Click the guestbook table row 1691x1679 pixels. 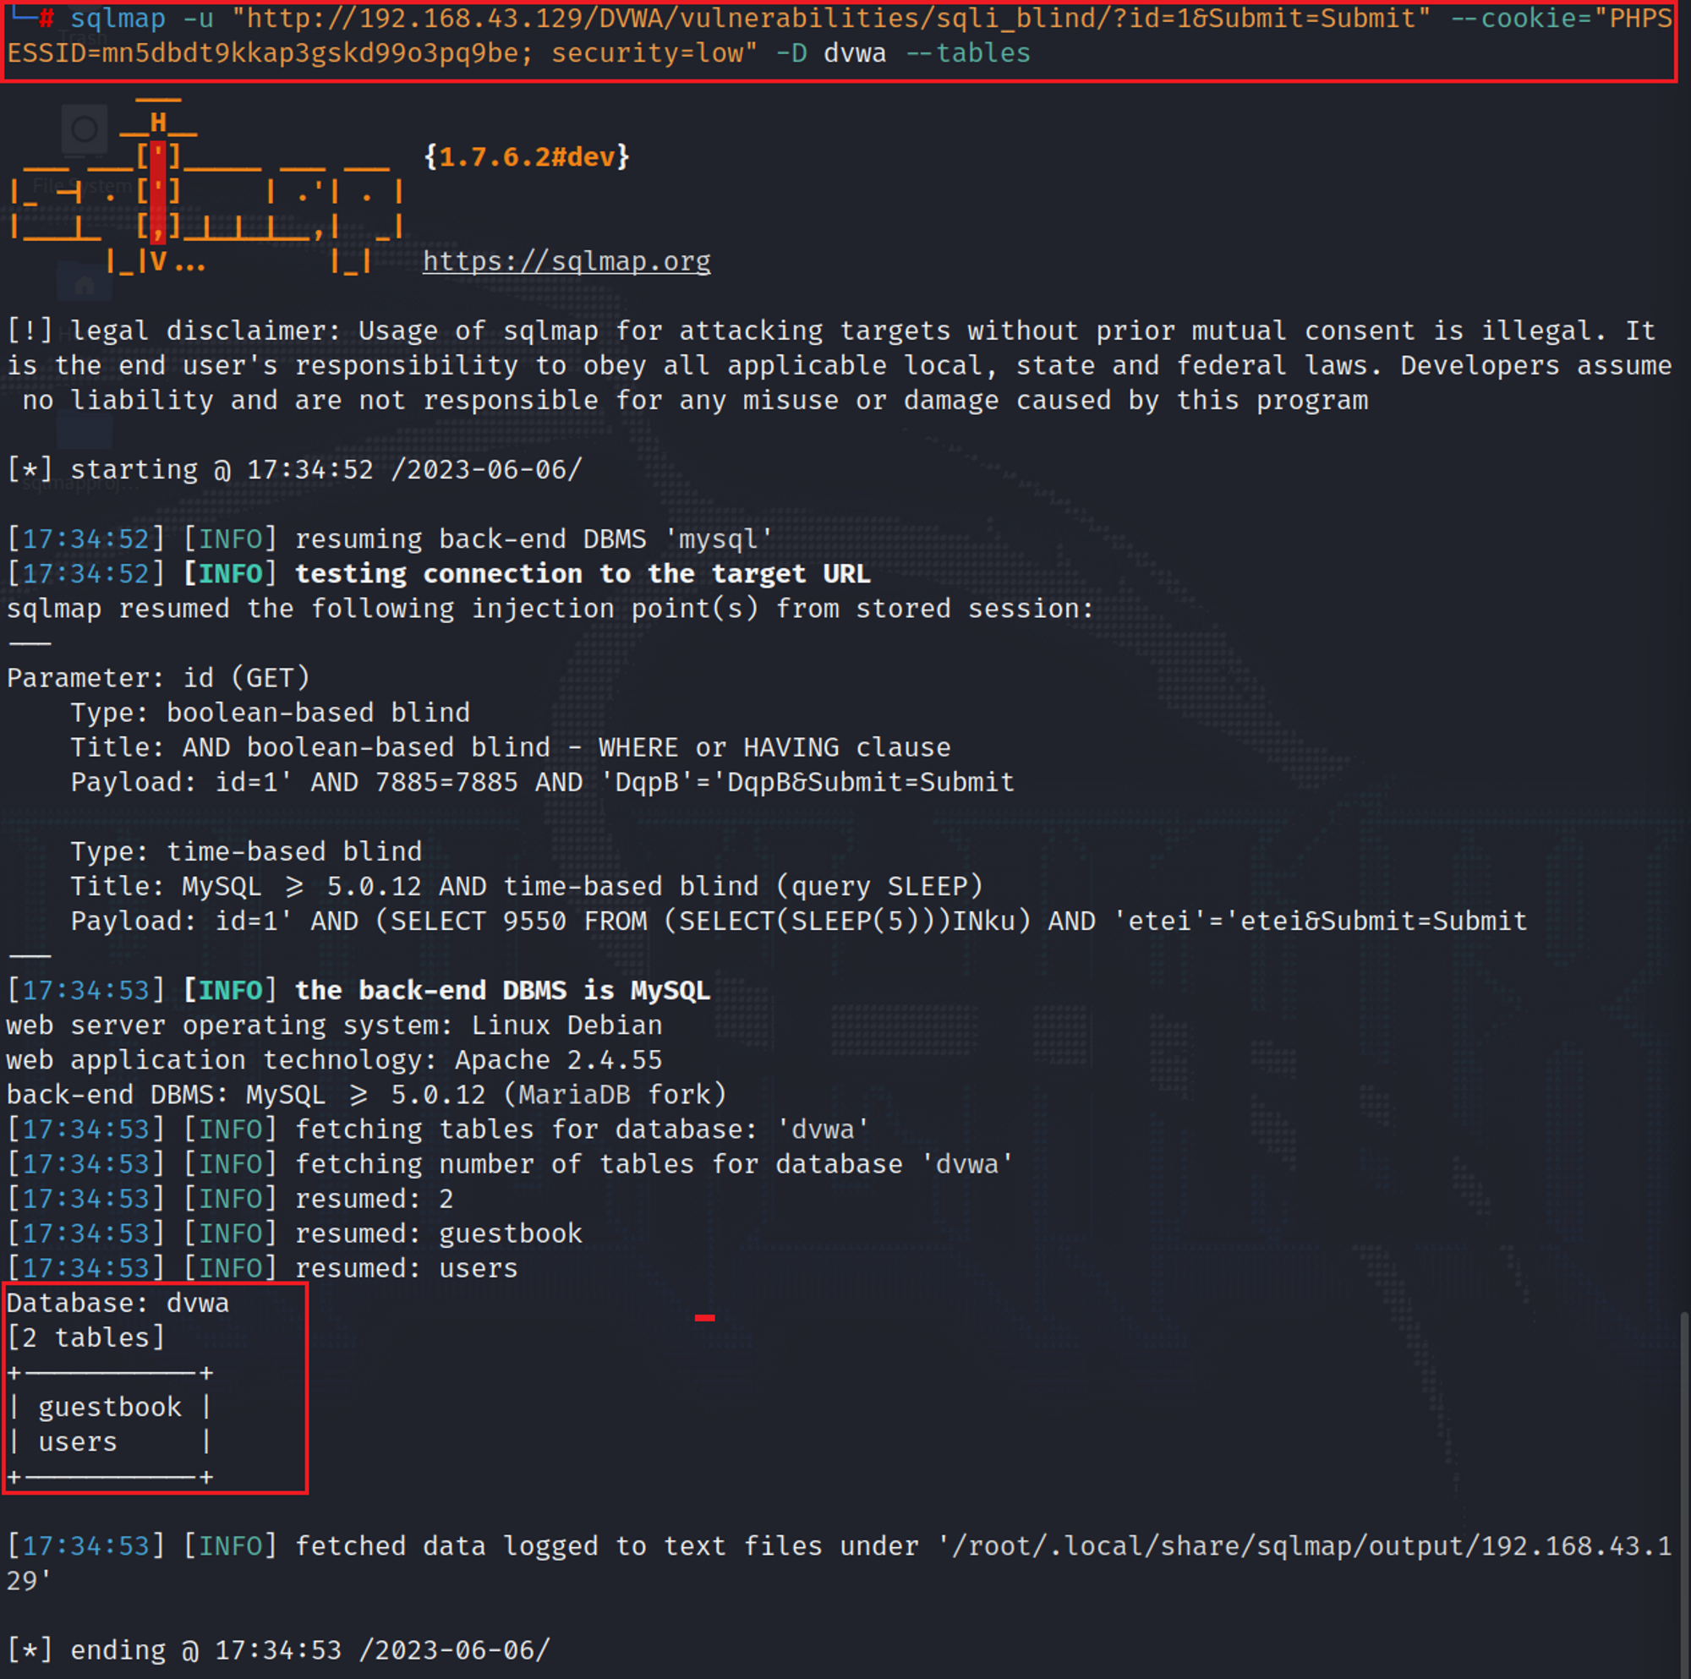pyautogui.click(x=109, y=1406)
